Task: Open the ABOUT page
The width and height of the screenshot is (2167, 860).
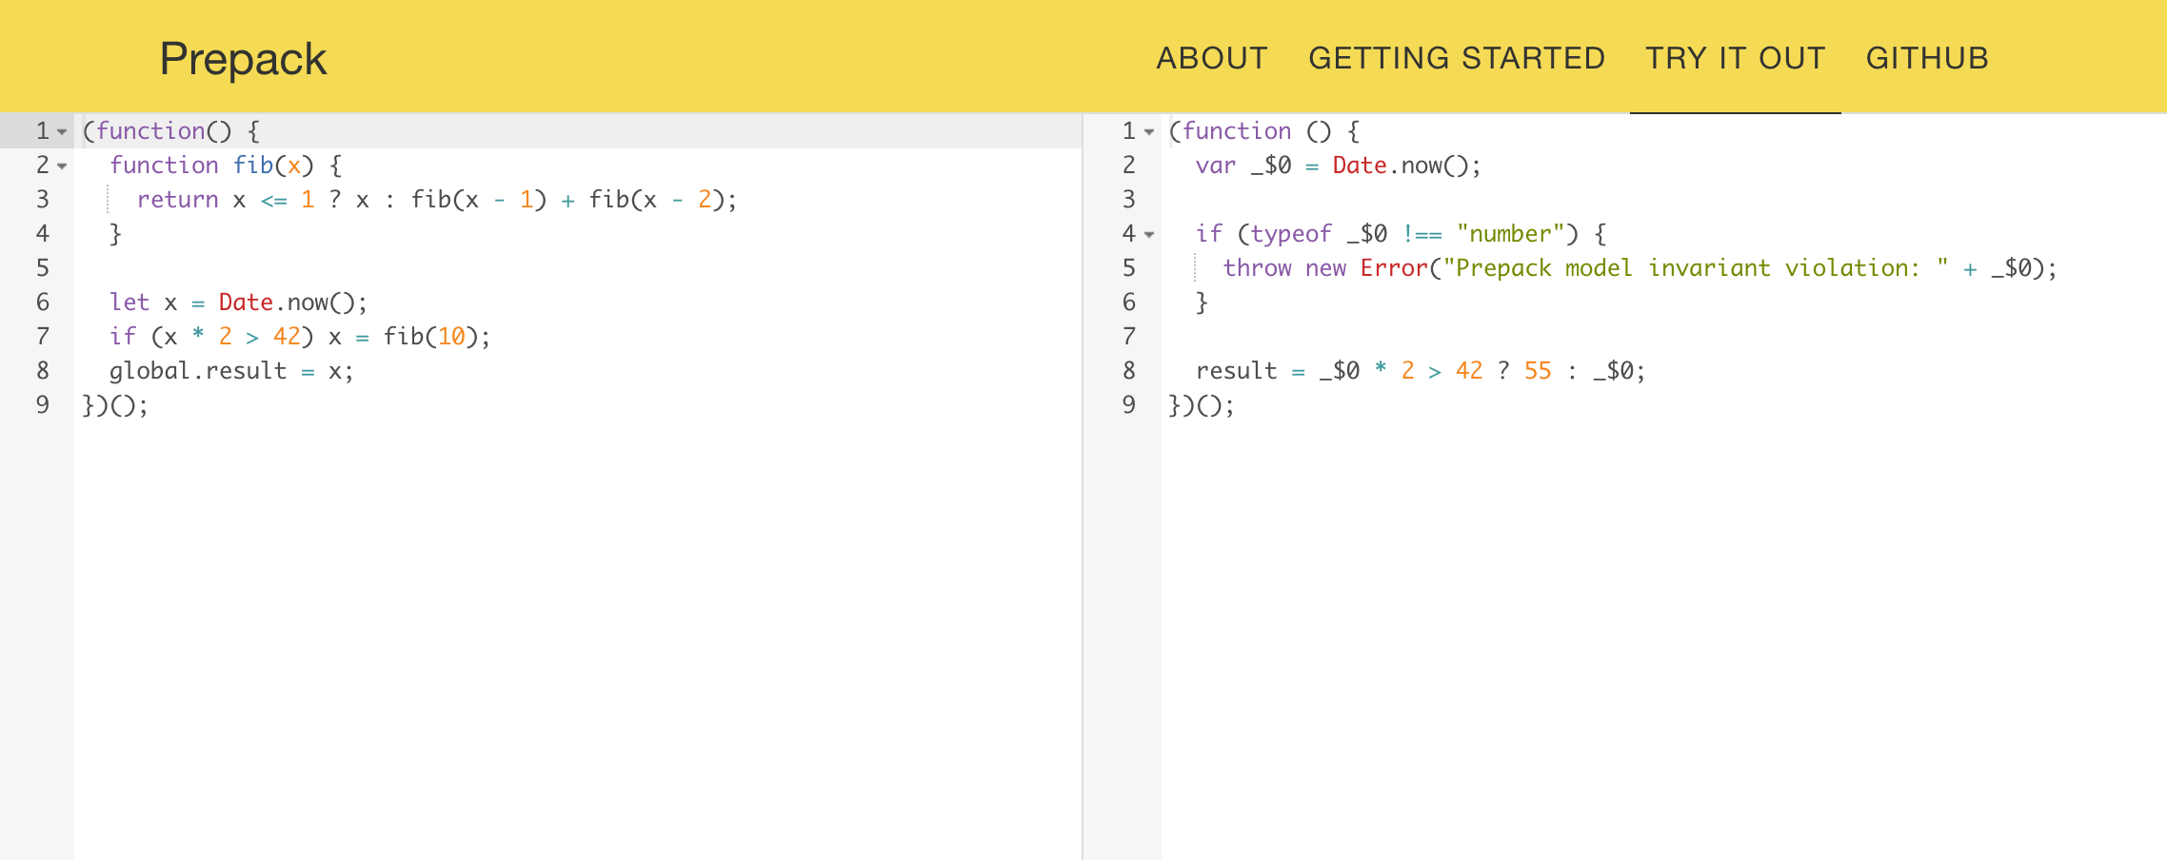Action: pyautogui.click(x=1212, y=58)
